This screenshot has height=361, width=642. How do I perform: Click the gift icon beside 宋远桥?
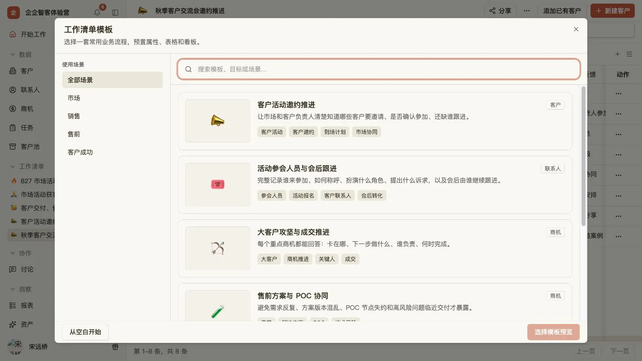[x=115, y=347]
